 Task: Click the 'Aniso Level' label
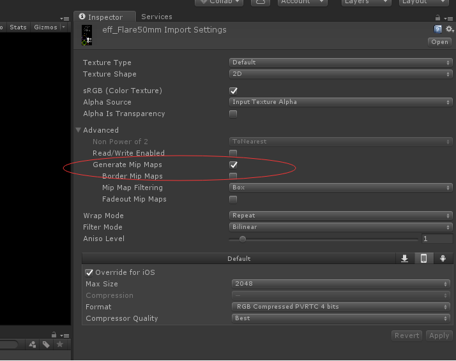103,239
